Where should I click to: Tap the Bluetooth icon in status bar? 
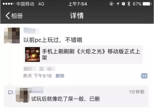point(129,4)
